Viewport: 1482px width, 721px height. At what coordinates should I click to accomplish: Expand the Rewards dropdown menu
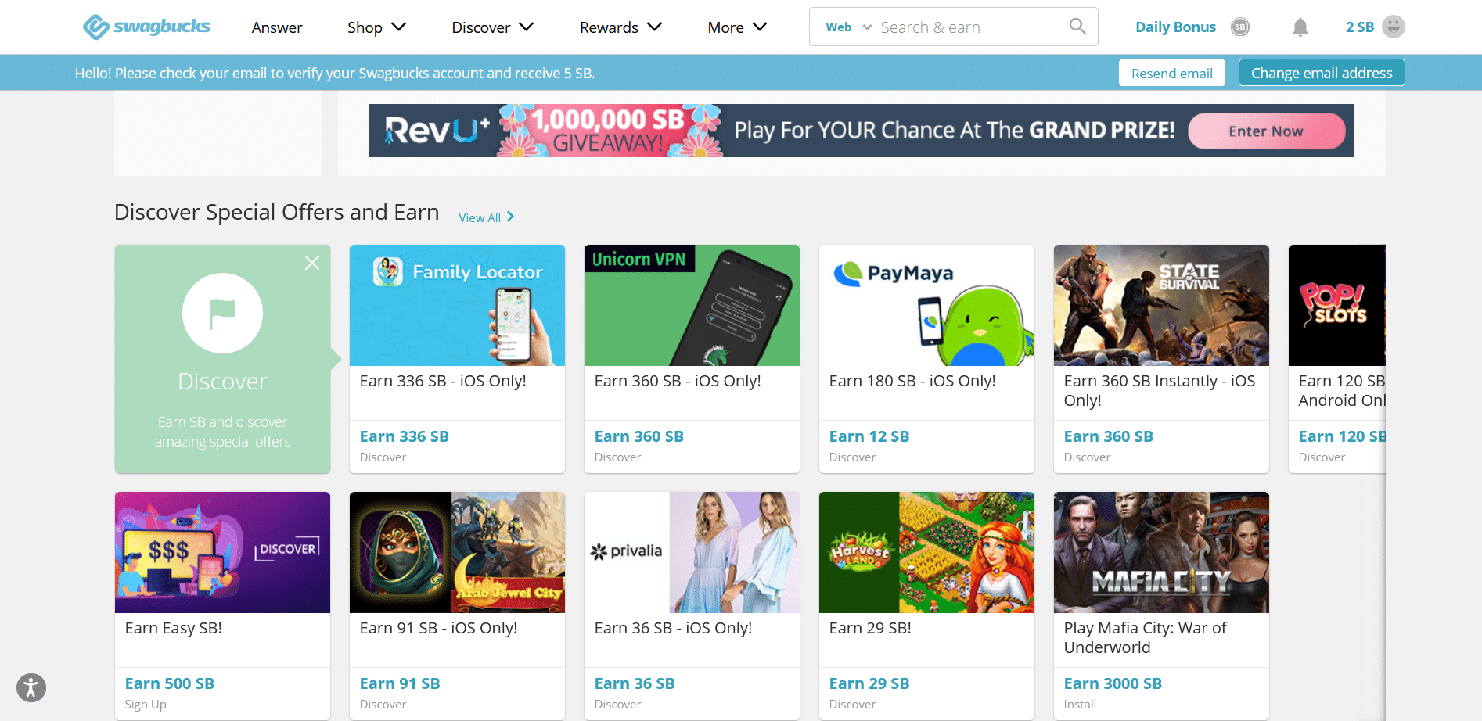[x=621, y=27]
